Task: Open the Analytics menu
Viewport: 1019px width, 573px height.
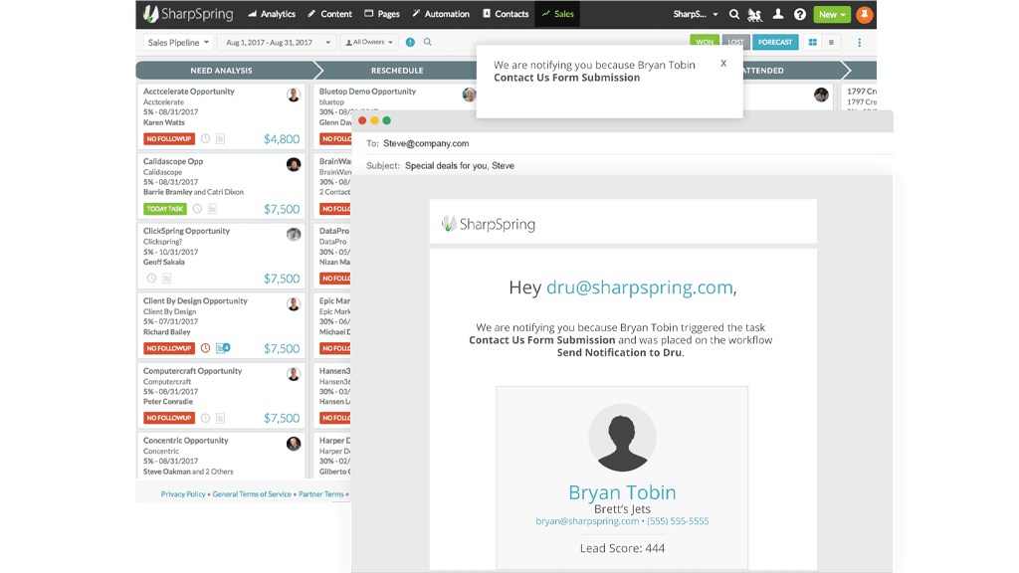Action: [272, 14]
